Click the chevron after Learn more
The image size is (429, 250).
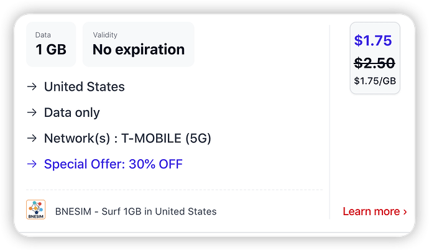coord(405,211)
